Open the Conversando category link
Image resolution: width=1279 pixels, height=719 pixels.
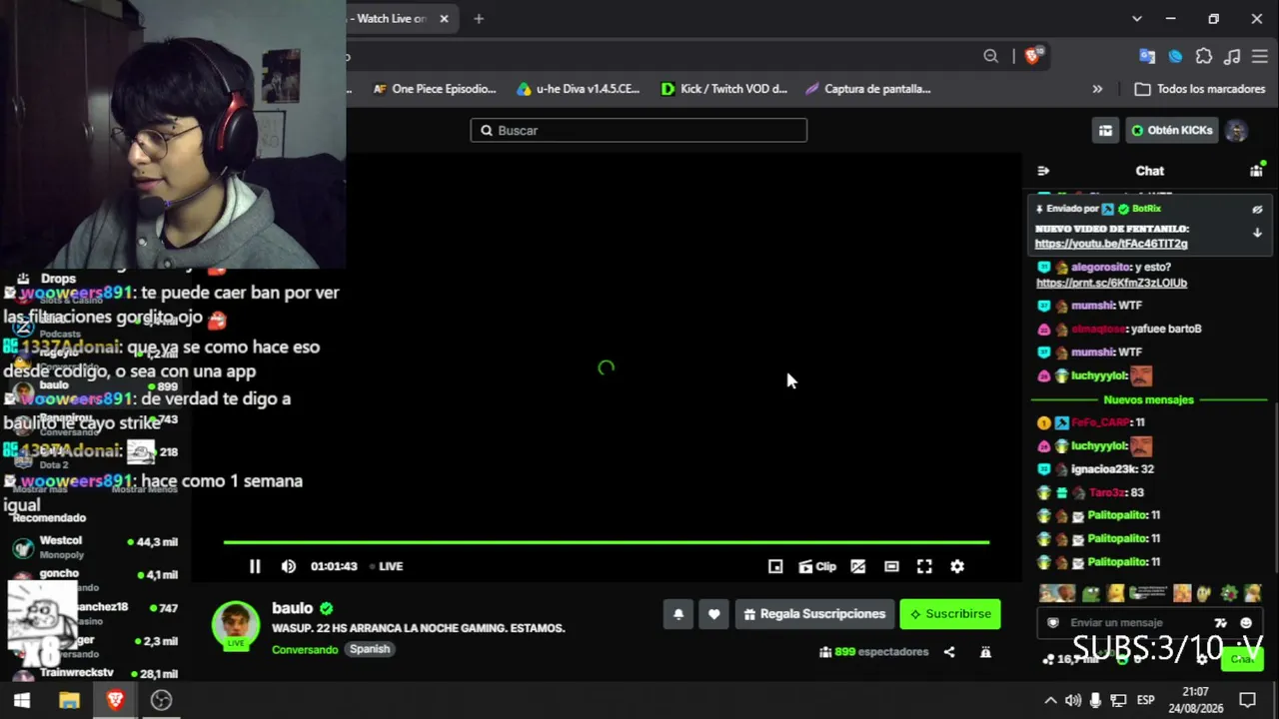pos(305,649)
